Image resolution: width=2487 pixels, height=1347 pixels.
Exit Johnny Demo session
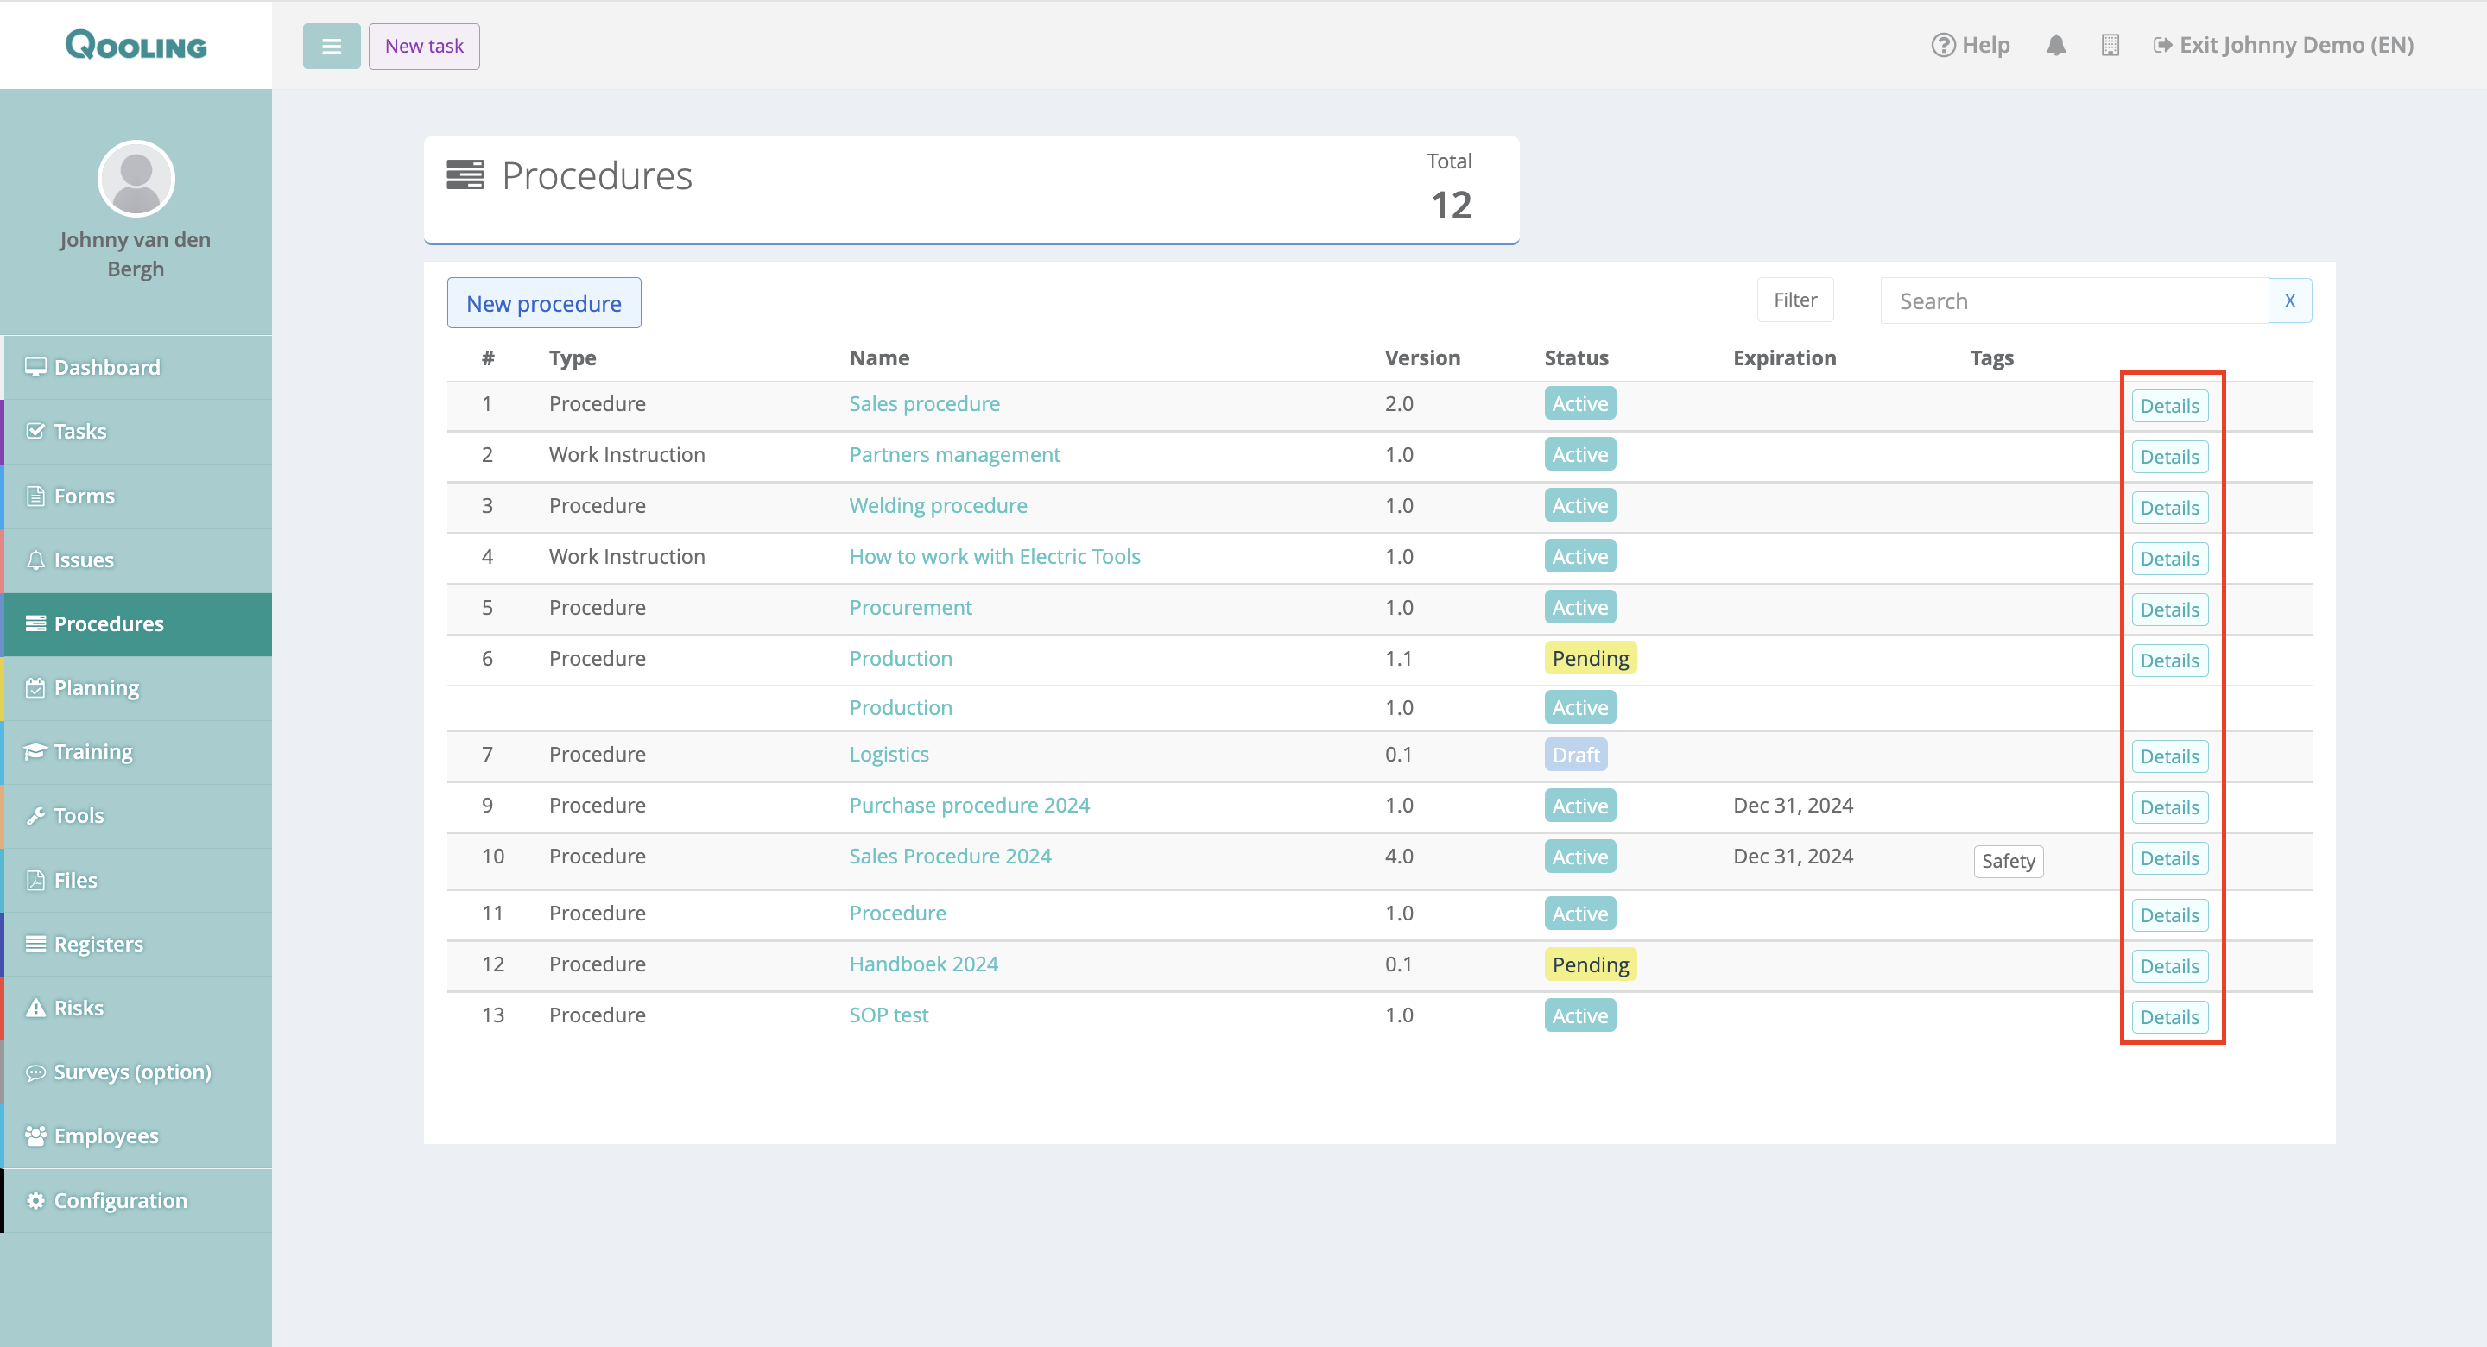pyautogui.click(x=2283, y=46)
